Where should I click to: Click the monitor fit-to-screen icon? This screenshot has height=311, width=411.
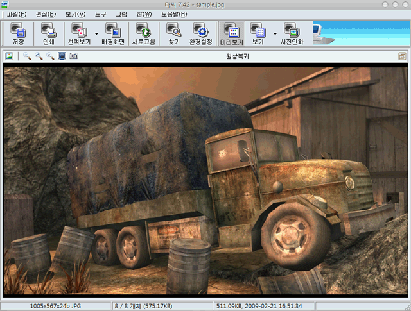click(x=62, y=56)
